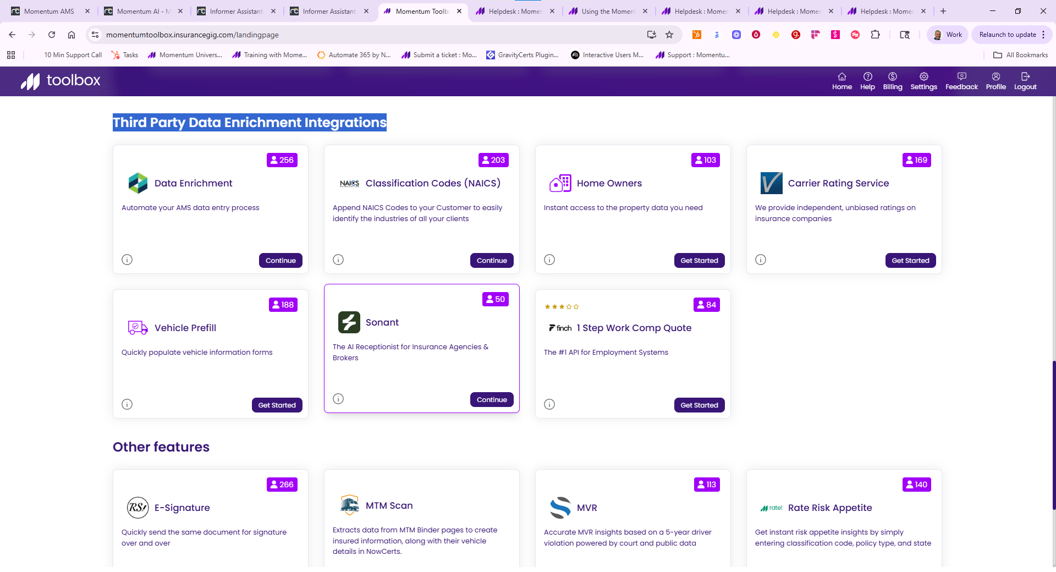This screenshot has height=572, width=1056.
Task: Open Submit a ticket bookmark
Action: 439,55
